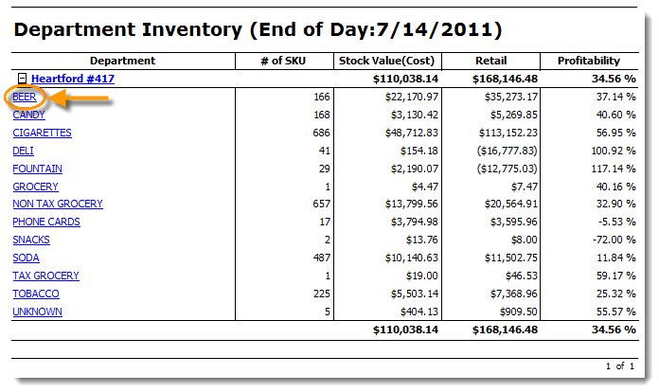This screenshot has width=659, height=392.
Task: Click the NON TAX GROCERY link
Action: coord(58,204)
